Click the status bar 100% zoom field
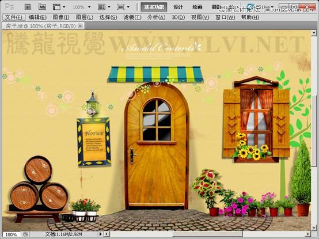 click(11, 234)
